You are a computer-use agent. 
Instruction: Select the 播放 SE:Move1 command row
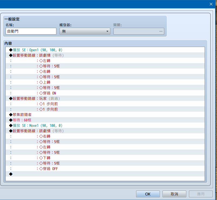point(105,126)
